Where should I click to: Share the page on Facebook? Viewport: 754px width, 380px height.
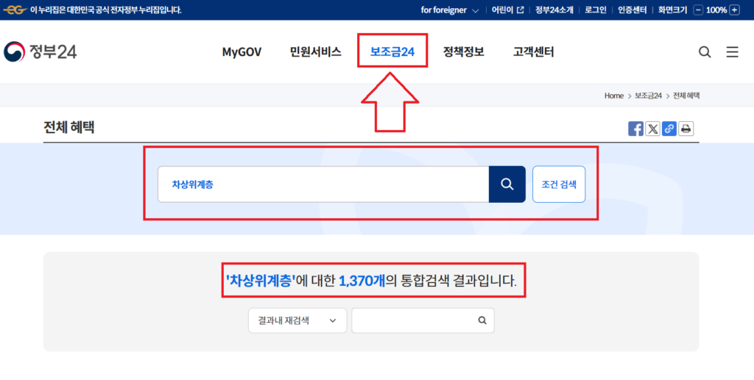(635, 129)
